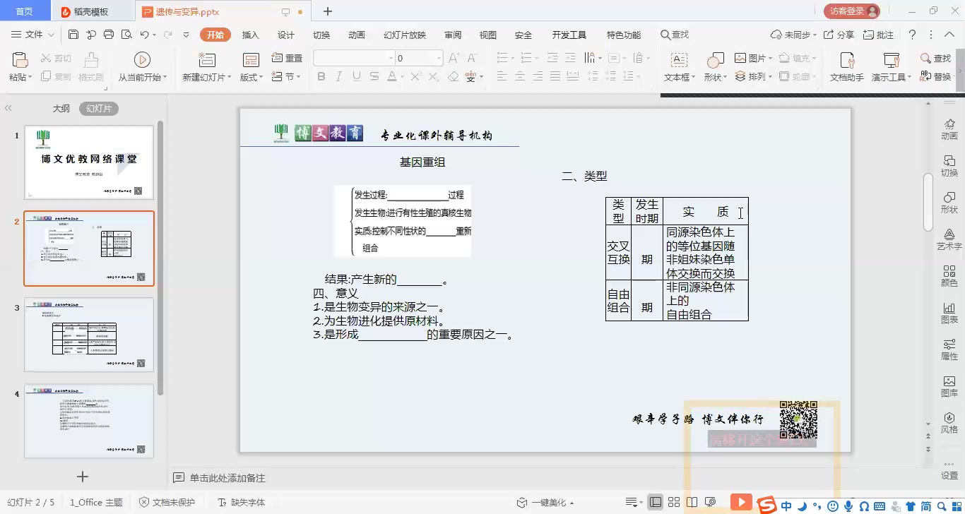Open the File (文件) menu dropdown arrow
This screenshot has width=965, height=514.
click(50, 35)
